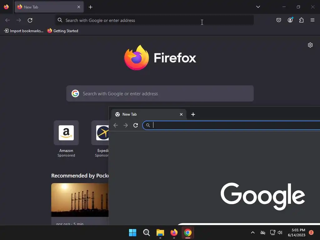Screen dimensions: 320x240
Task: Click the Firefox address bar
Action: point(154,20)
